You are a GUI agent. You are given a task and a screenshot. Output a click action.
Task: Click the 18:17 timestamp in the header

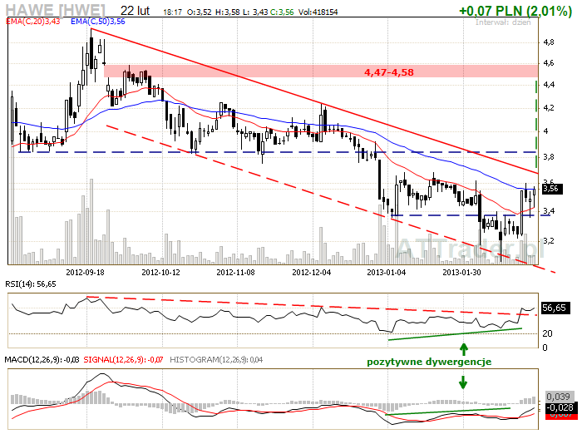tap(173, 12)
